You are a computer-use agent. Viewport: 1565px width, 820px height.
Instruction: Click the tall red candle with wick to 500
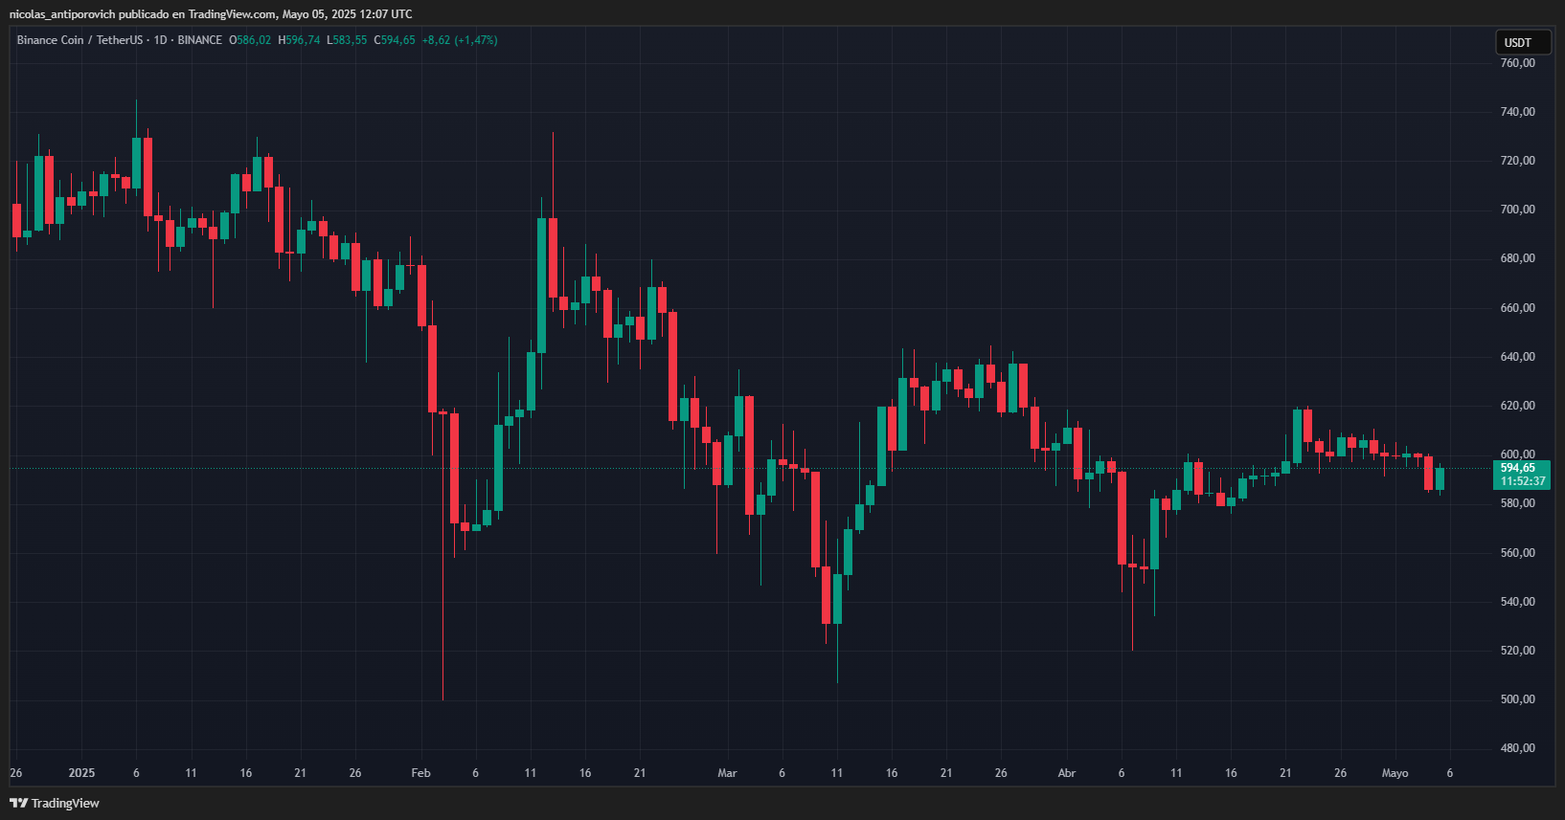click(442, 555)
